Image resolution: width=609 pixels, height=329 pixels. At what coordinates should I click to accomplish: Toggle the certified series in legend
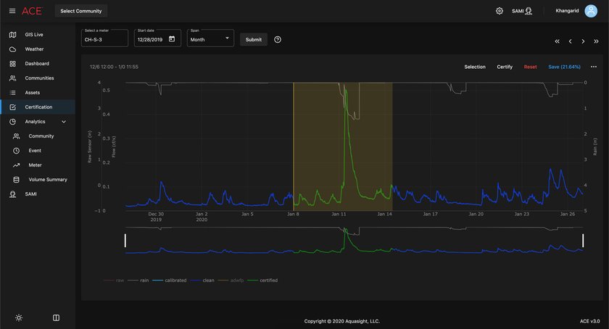click(x=264, y=280)
